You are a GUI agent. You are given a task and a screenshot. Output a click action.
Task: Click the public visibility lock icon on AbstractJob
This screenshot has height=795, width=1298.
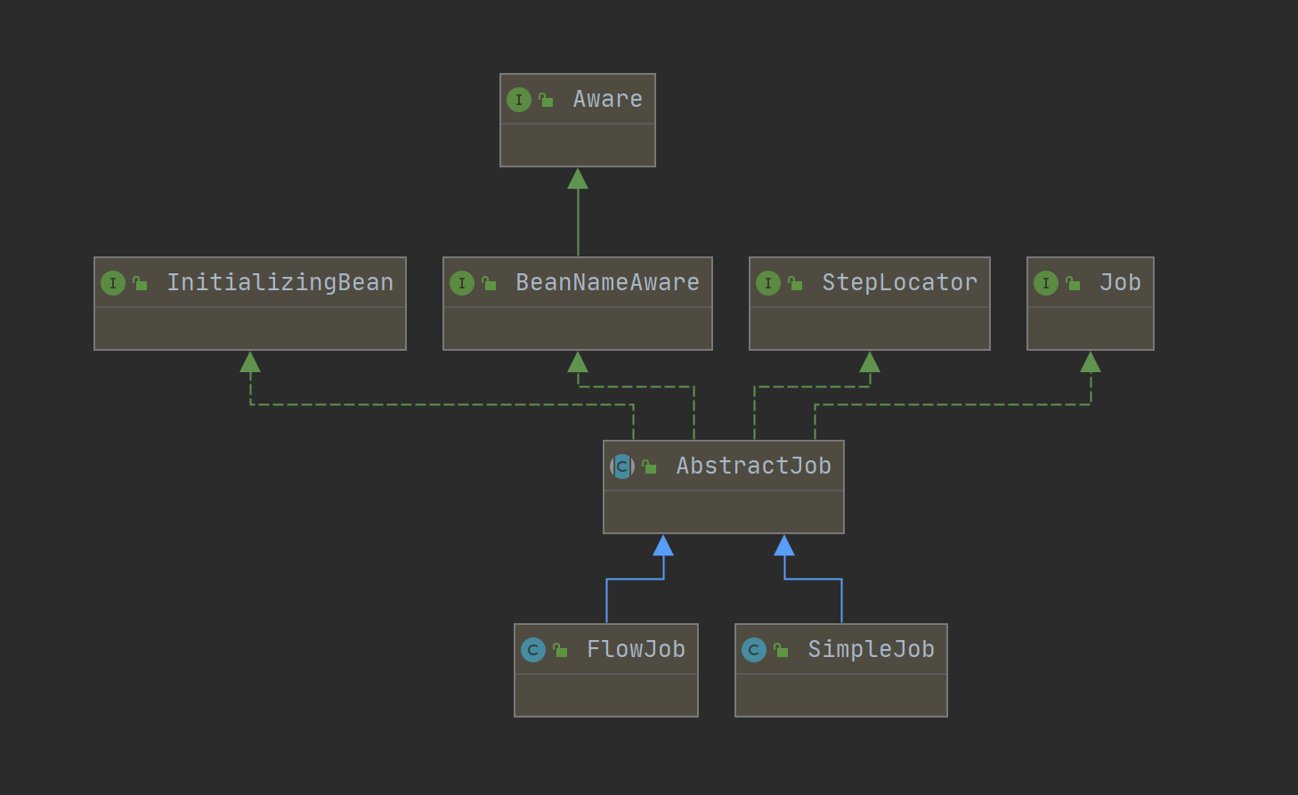(x=649, y=467)
